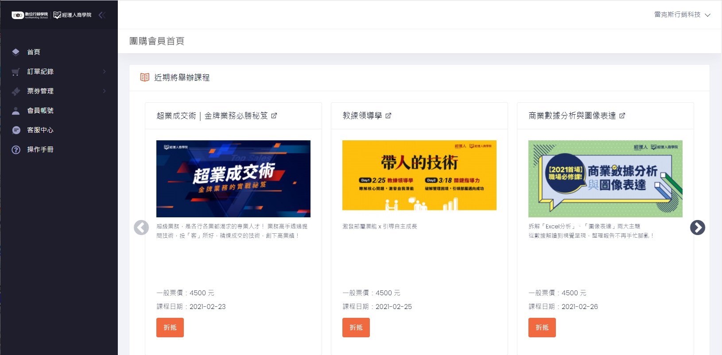Expand the 票券管理 submenu arrow

point(105,91)
